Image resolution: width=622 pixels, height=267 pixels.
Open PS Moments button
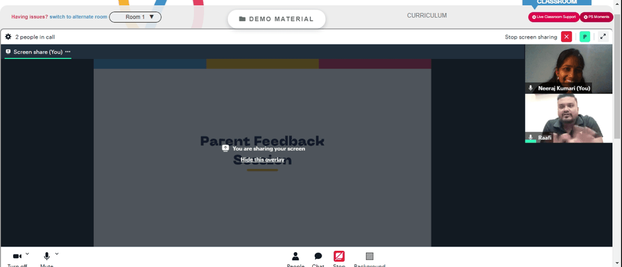[596, 17]
